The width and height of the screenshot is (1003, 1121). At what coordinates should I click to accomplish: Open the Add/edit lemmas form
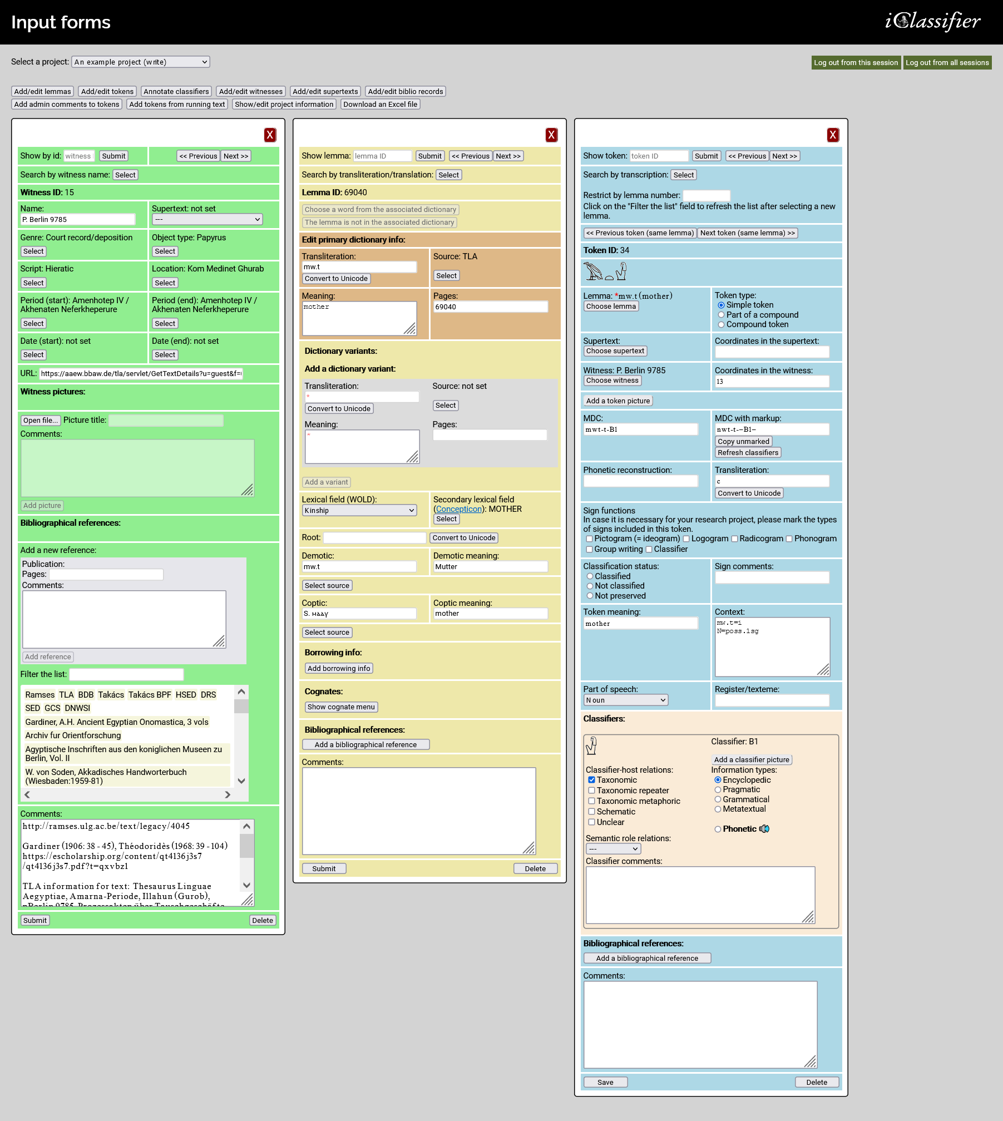click(43, 91)
